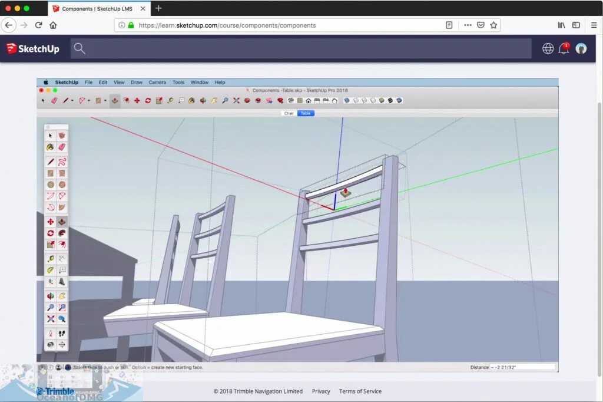Click Zoom Extents in top toolbar
This screenshot has height=402, width=603.
point(236,100)
